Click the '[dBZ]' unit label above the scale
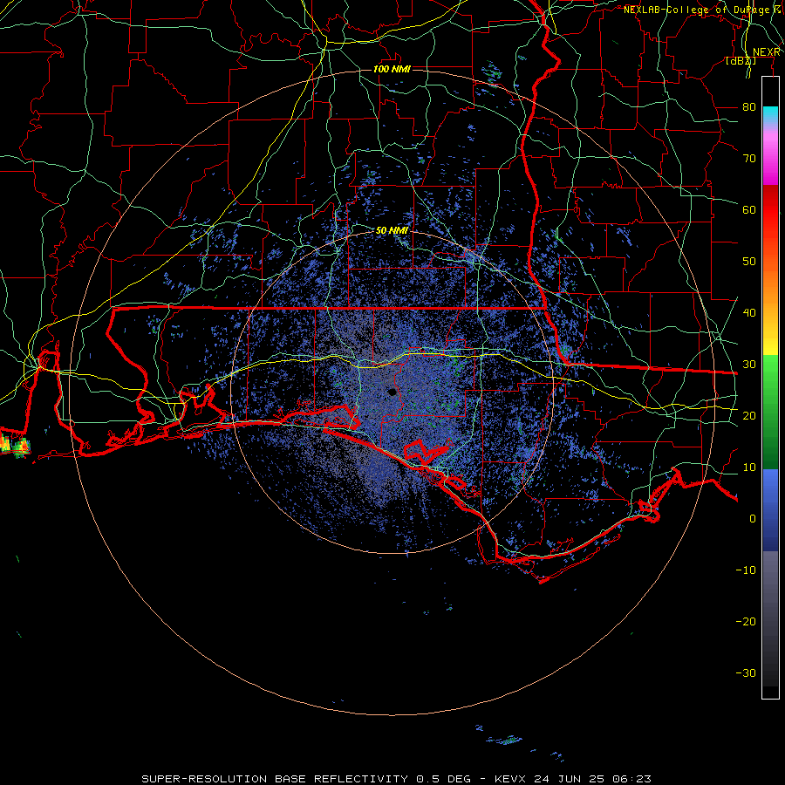Image resolution: width=785 pixels, height=785 pixels. tap(741, 61)
